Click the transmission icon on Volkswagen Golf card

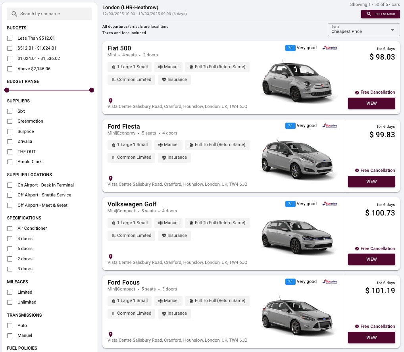click(160, 223)
